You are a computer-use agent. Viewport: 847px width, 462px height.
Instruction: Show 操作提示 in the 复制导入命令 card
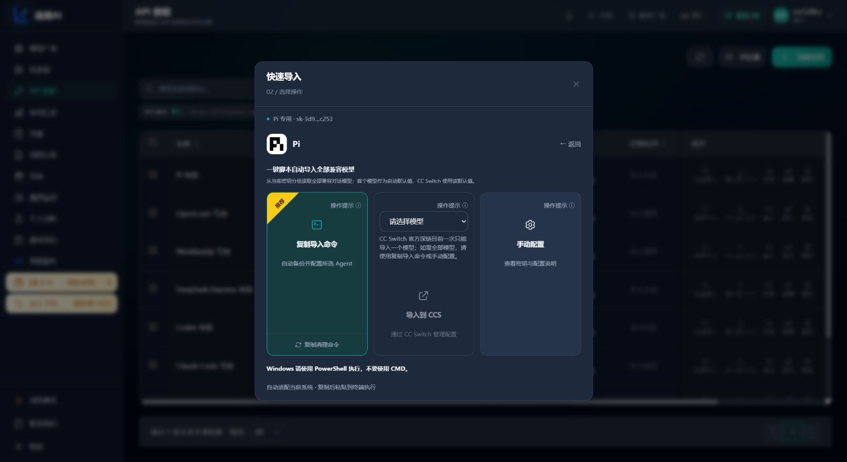click(345, 205)
